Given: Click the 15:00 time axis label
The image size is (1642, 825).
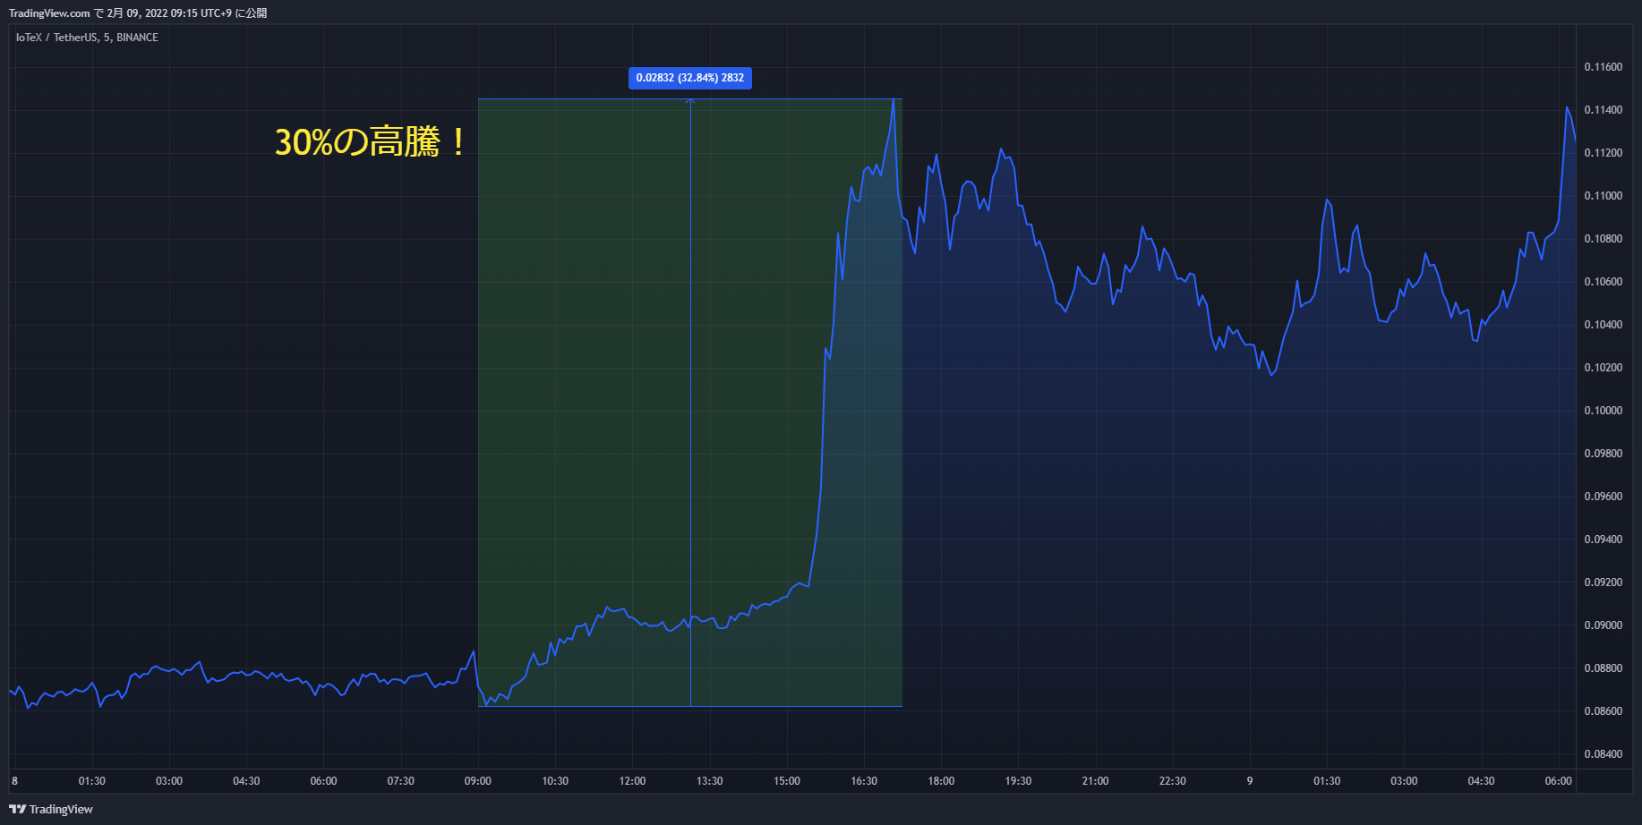Looking at the screenshot, I should (787, 781).
